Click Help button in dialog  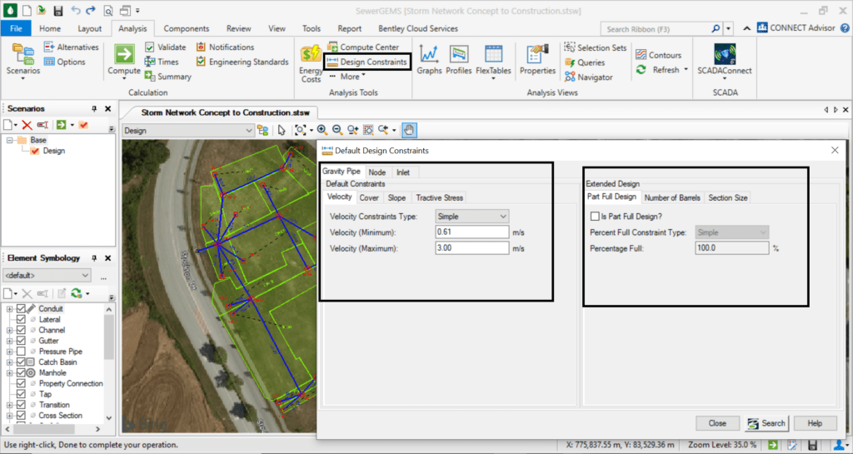click(815, 423)
